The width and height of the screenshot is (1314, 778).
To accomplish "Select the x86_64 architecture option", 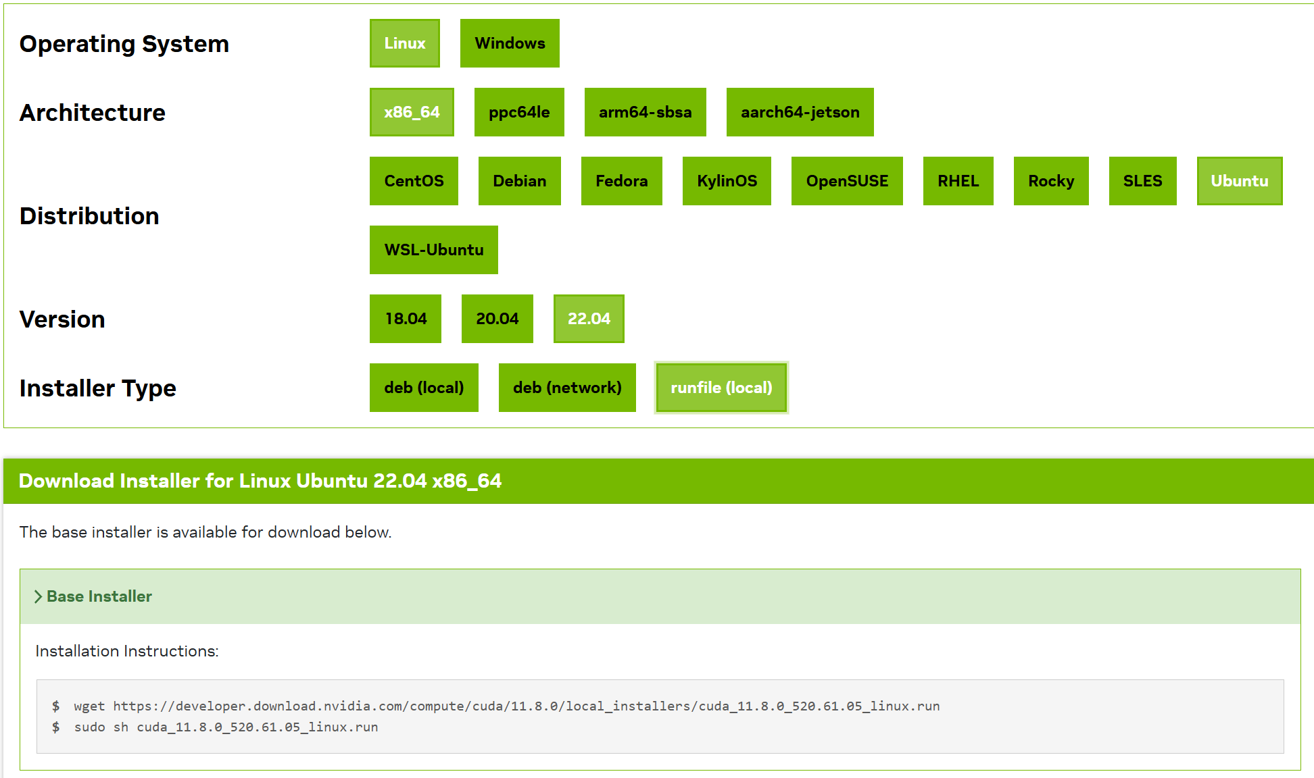I will pyautogui.click(x=412, y=112).
